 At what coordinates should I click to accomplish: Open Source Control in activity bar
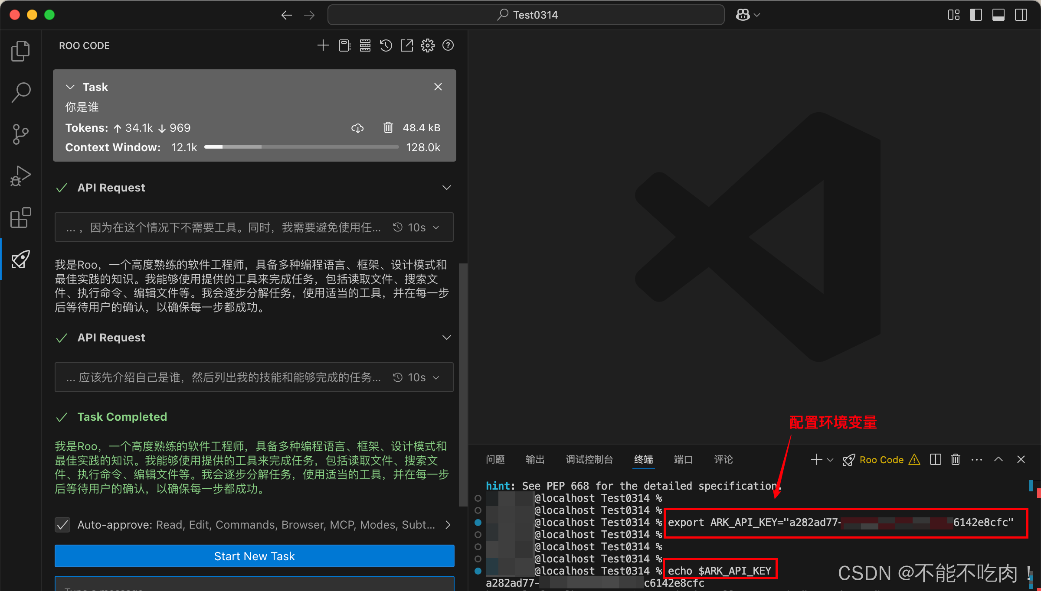click(20, 134)
